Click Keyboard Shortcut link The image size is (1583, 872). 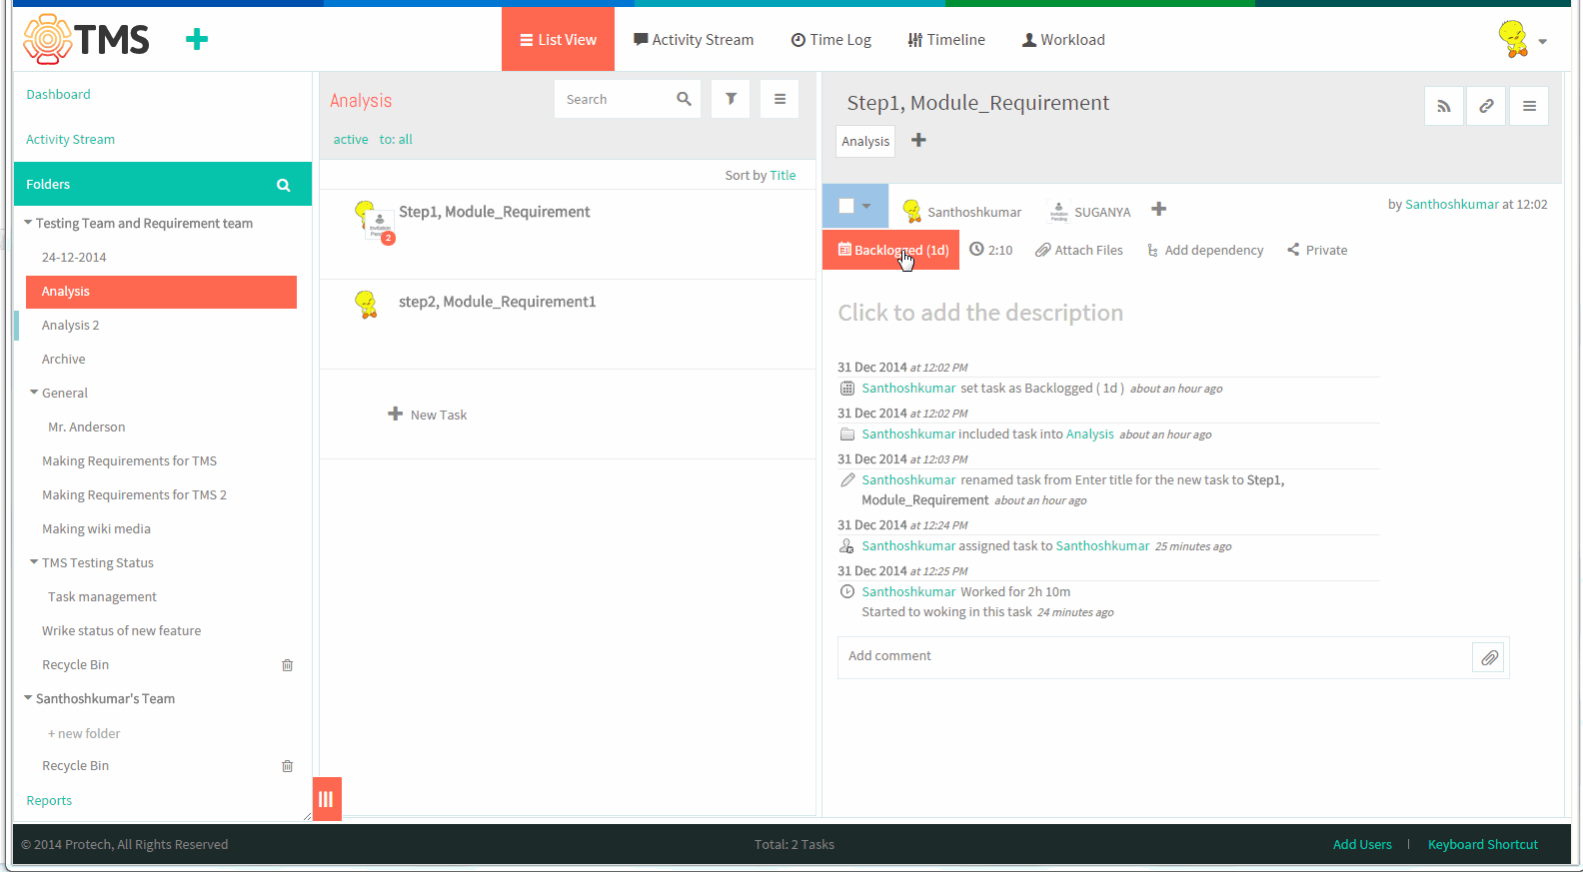pos(1483,845)
